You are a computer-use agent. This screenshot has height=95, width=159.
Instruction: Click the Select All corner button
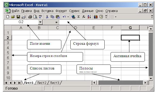click(8, 28)
